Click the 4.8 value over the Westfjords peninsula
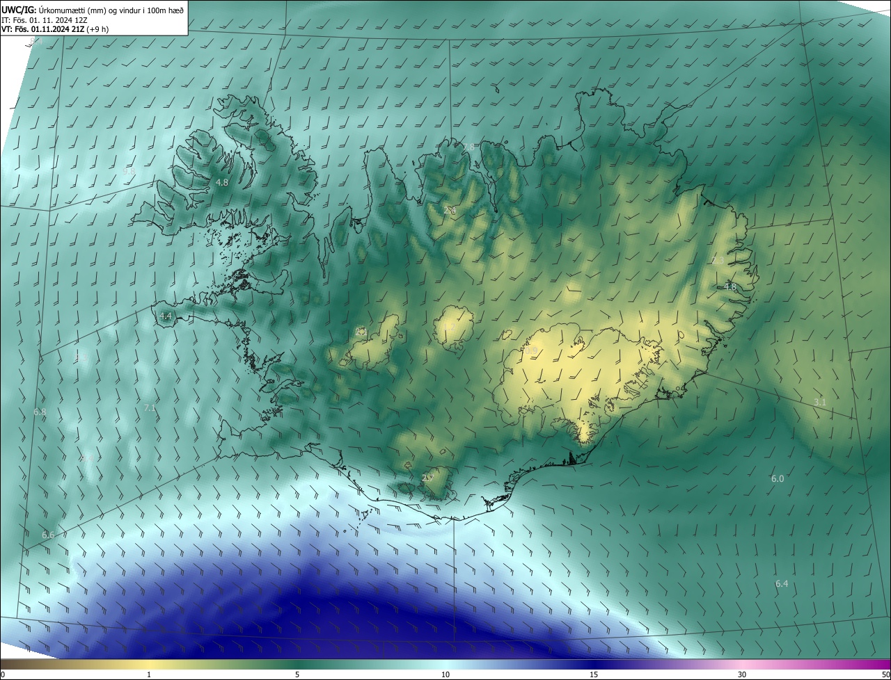 click(x=222, y=183)
